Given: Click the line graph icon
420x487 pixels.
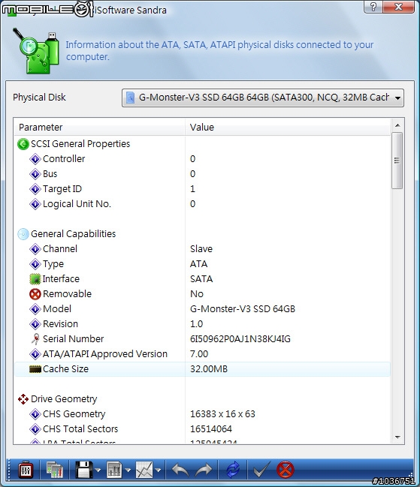Looking at the screenshot, I should pos(144,470).
